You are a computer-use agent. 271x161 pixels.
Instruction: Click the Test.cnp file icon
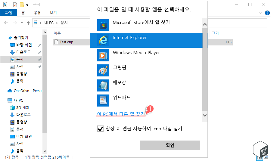[x=56, y=42]
